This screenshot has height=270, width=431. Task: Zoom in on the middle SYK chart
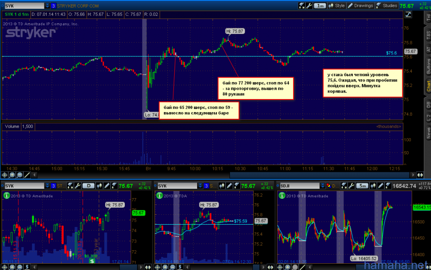(165, 267)
